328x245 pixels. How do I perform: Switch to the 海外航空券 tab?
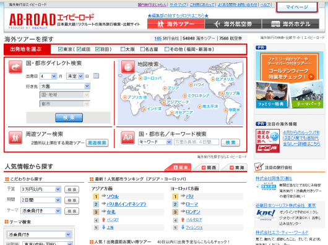coord(233,24)
